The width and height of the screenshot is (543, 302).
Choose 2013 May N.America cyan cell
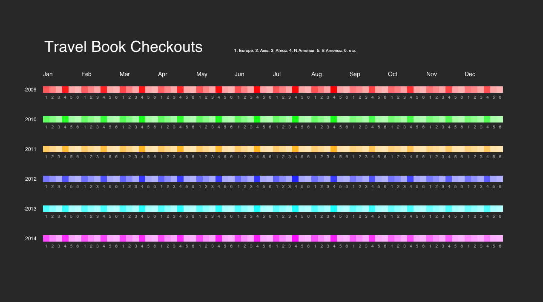point(218,209)
